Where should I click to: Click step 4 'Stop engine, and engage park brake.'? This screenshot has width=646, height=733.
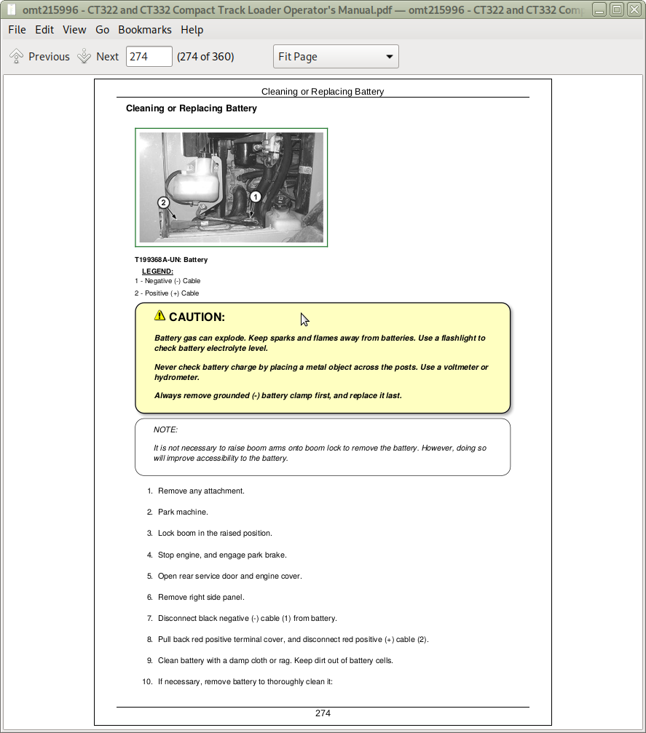(222, 555)
